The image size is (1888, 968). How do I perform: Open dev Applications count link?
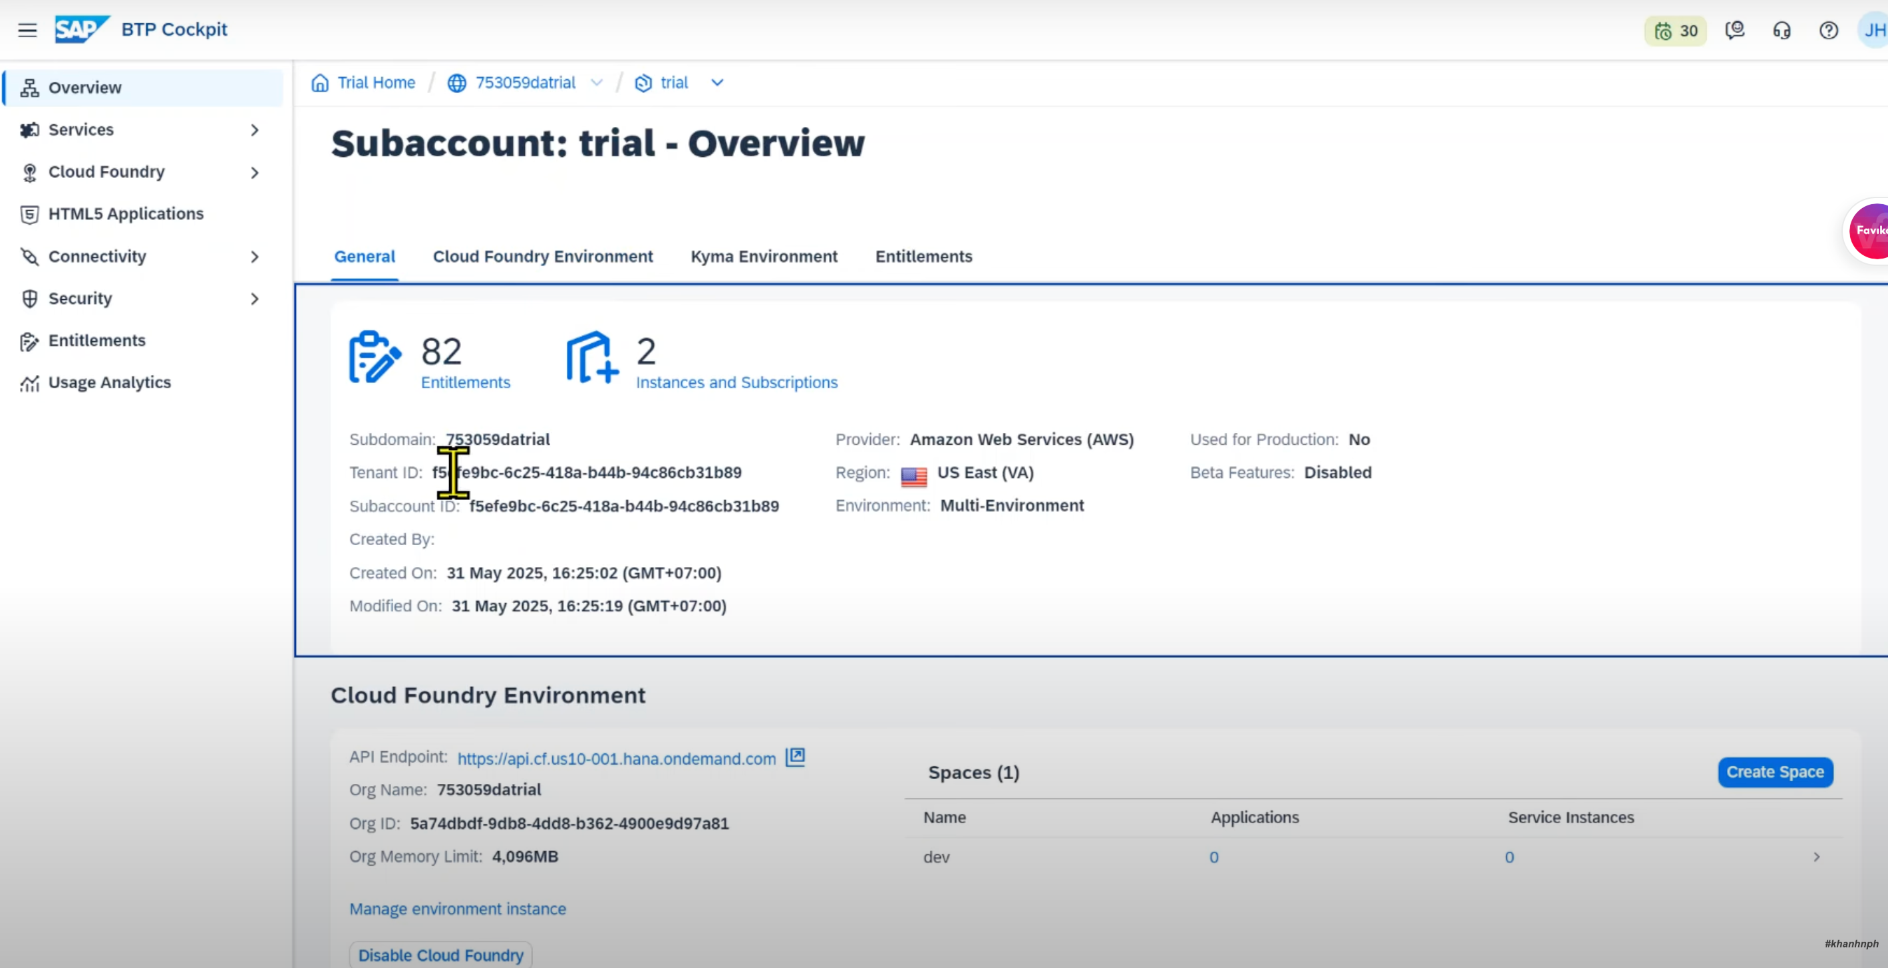[x=1213, y=858]
